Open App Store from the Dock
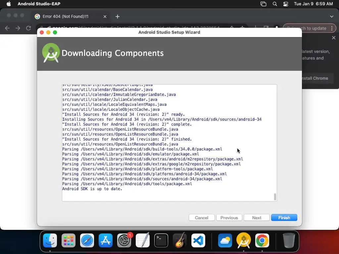 [106, 240]
